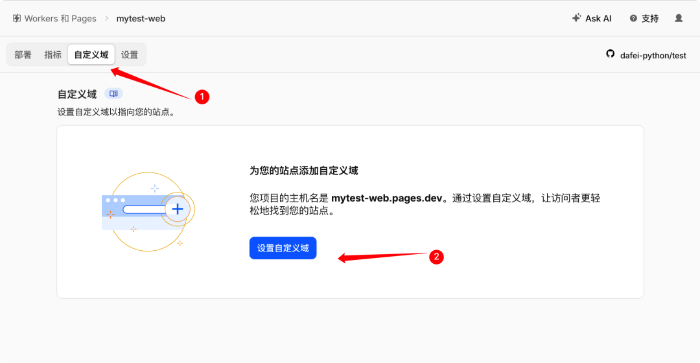
Task: Click the add-domain illustration graphic
Action: [148, 211]
